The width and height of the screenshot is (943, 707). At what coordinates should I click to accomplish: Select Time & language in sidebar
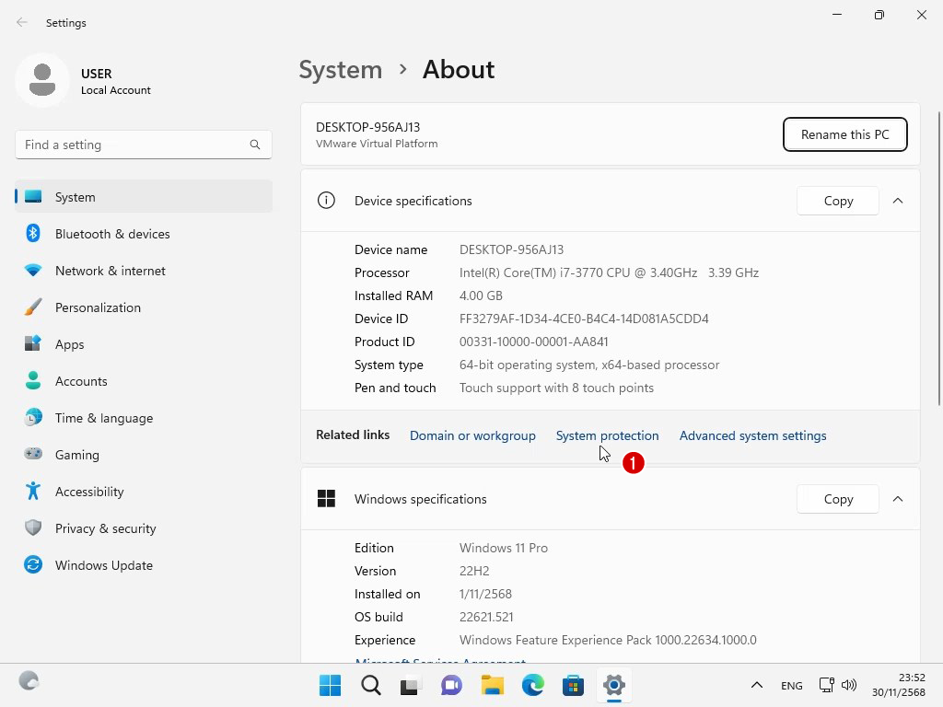coord(103,418)
